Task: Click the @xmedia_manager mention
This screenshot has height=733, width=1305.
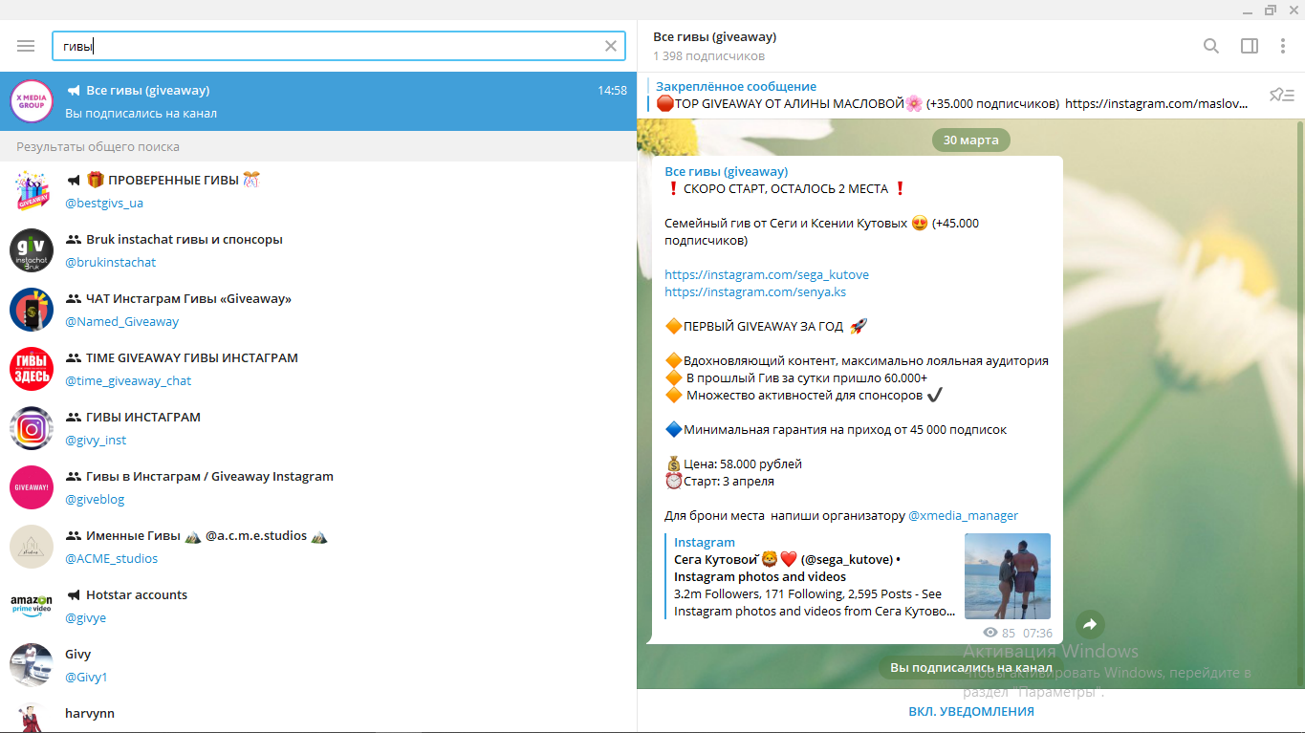Action: click(963, 515)
